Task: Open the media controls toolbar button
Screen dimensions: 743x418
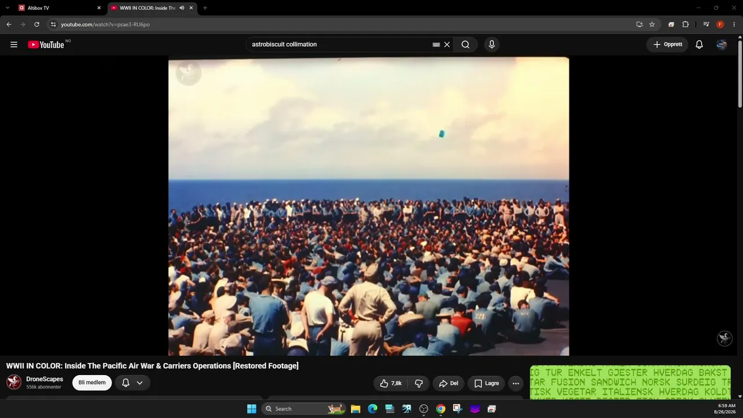Action: click(706, 24)
